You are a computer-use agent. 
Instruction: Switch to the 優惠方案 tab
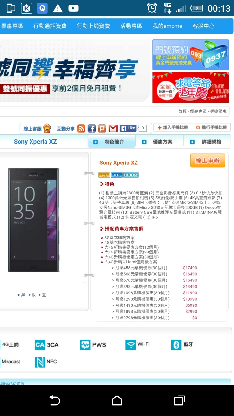(159, 142)
